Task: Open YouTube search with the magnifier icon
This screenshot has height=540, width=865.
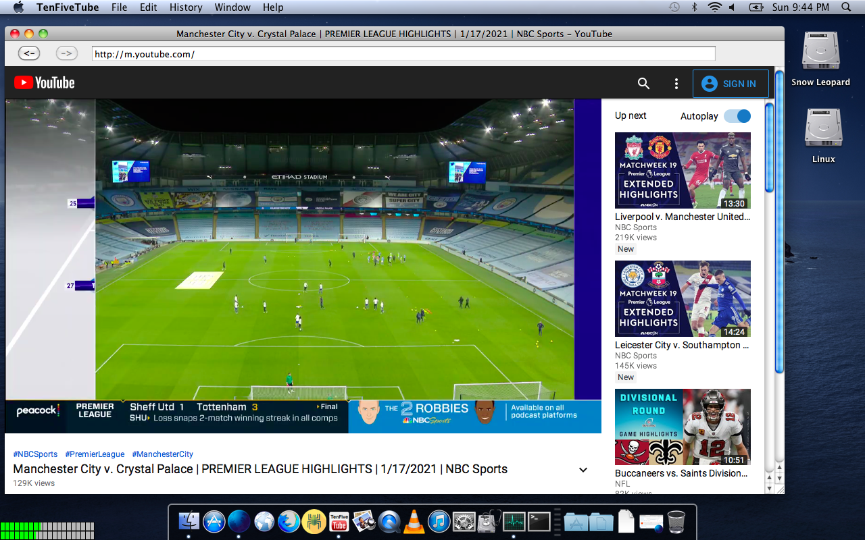Action: point(643,84)
